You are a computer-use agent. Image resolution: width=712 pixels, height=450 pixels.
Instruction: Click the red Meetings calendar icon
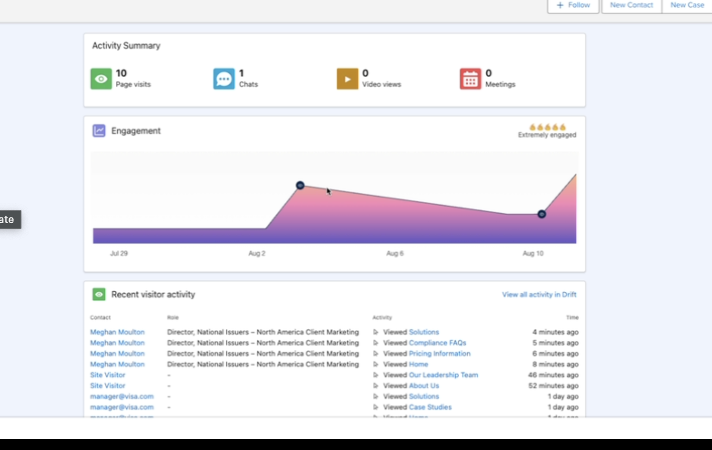(x=471, y=79)
